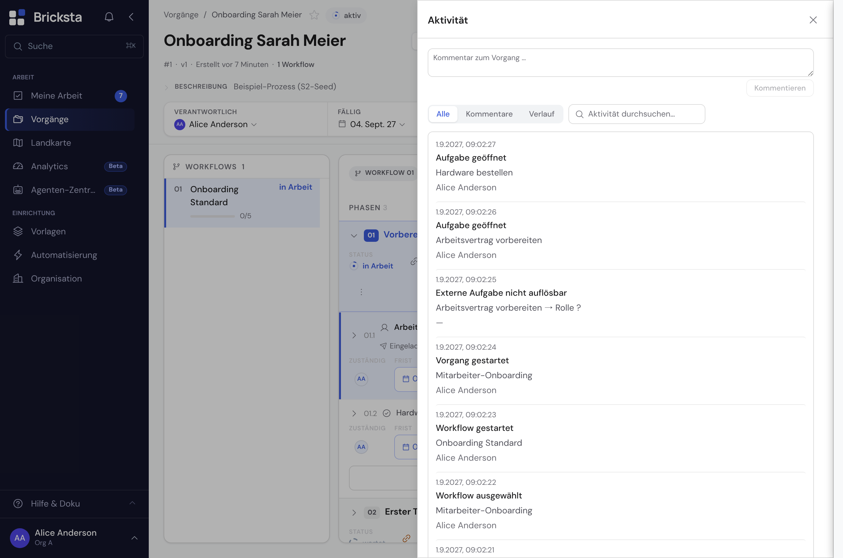
Task: Click the Organisation building icon
Action: coord(18,278)
